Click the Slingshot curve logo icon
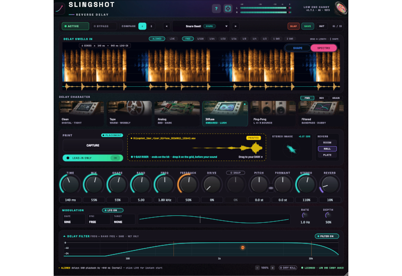This screenshot has width=402, height=276. 60,9
